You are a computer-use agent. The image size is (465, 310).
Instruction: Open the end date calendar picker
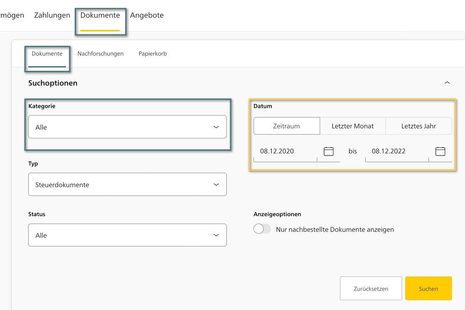coord(440,151)
